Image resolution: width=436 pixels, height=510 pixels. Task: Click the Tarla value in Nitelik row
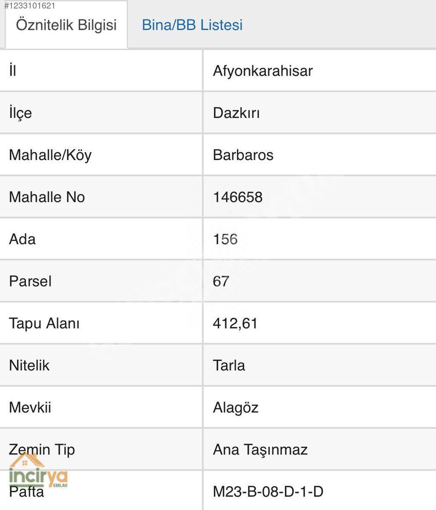[229, 365]
